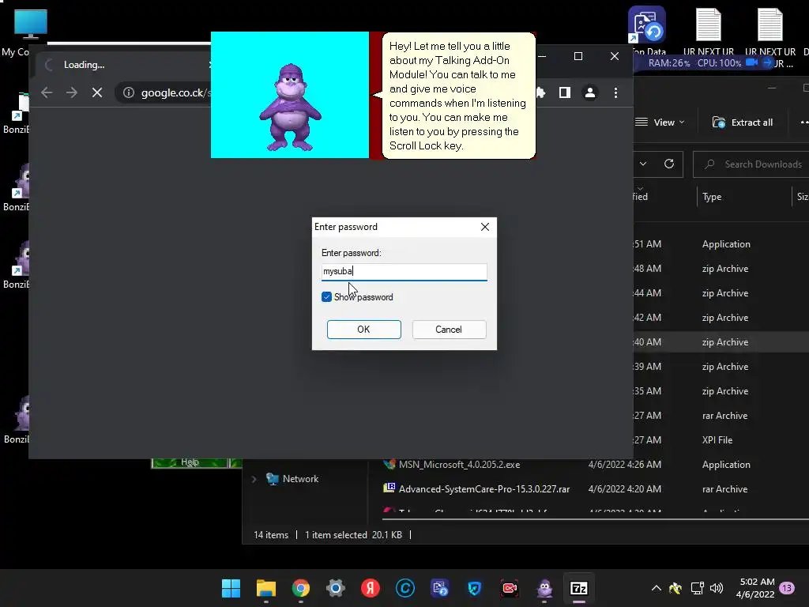This screenshot has width=809, height=607.
Task: Expand Network tree item
Action: coord(254,479)
